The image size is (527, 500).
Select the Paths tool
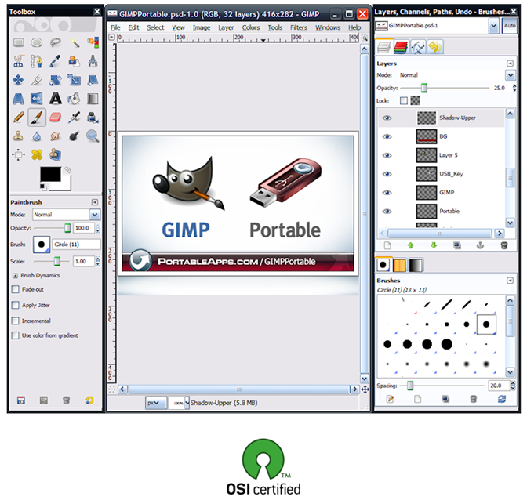37,61
